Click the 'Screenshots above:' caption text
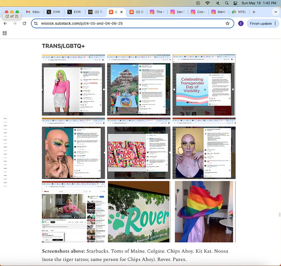The width and height of the screenshot is (281, 266). tap(64, 251)
